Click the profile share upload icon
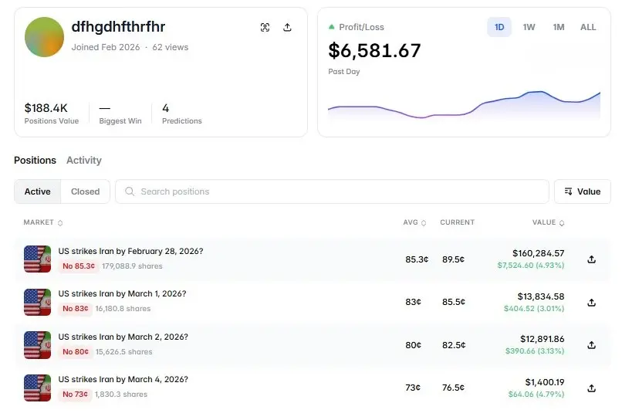Image resolution: width=622 pixels, height=420 pixels. click(x=287, y=27)
